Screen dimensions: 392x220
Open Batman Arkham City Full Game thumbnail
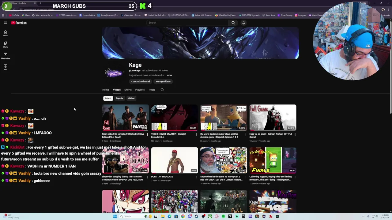pyautogui.click(x=273, y=118)
